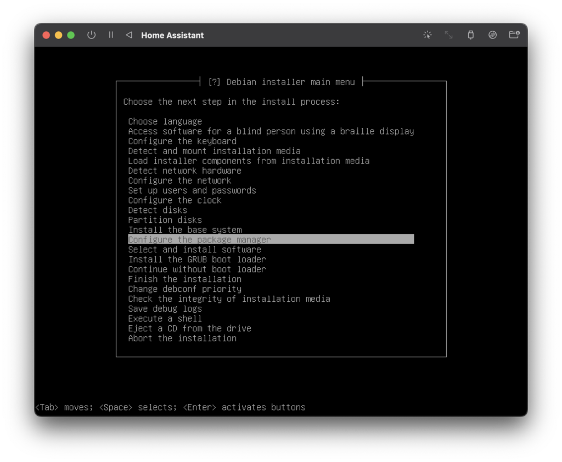Select 'Access software for a blind person' entry
The height and width of the screenshot is (462, 562).
[x=271, y=131]
